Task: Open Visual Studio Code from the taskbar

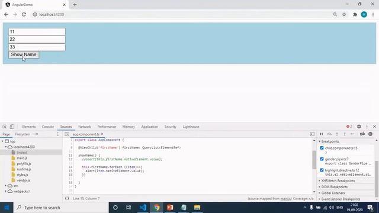Action: [x=143, y=208]
